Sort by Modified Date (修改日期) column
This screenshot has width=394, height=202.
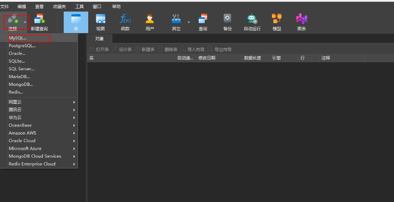click(219, 58)
